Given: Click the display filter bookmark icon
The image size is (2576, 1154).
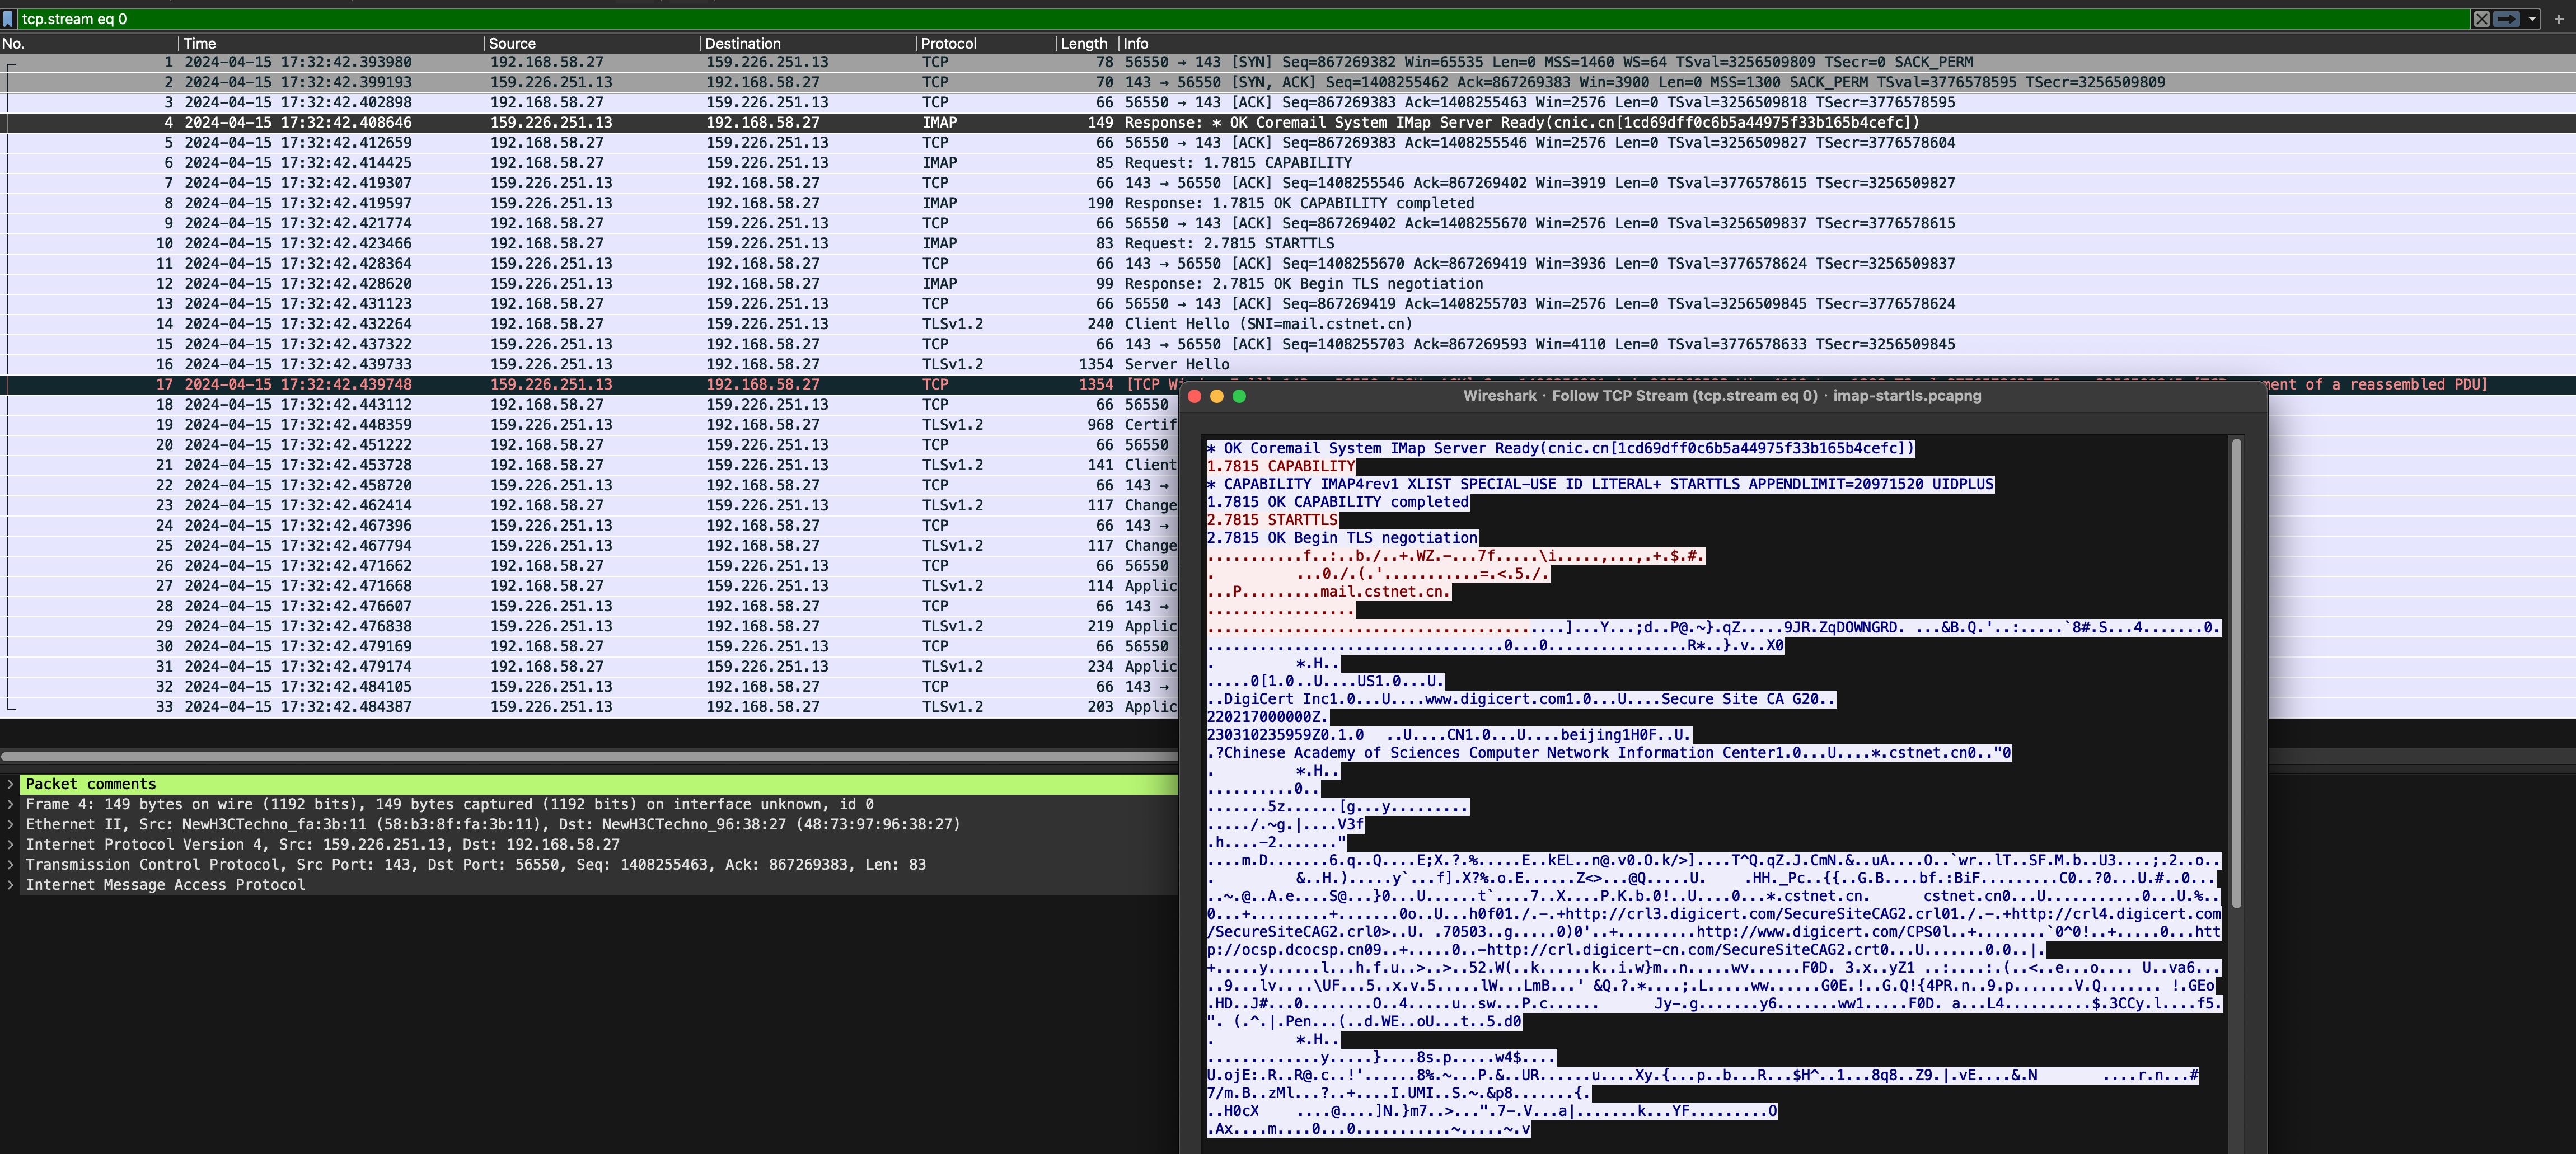Looking at the screenshot, I should (x=8, y=19).
